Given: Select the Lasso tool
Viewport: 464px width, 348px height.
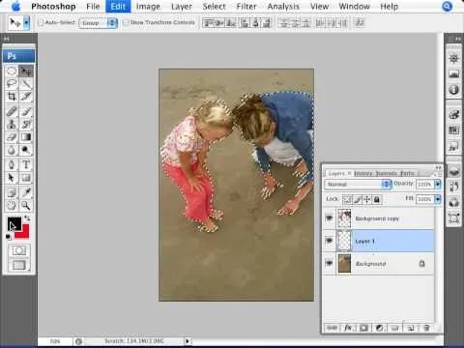Looking at the screenshot, I should pyautogui.click(x=12, y=84).
